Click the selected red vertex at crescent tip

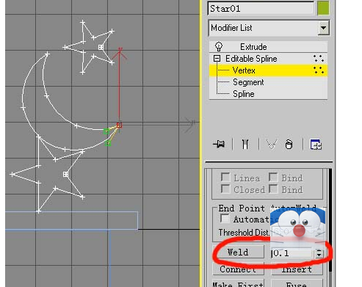point(119,125)
